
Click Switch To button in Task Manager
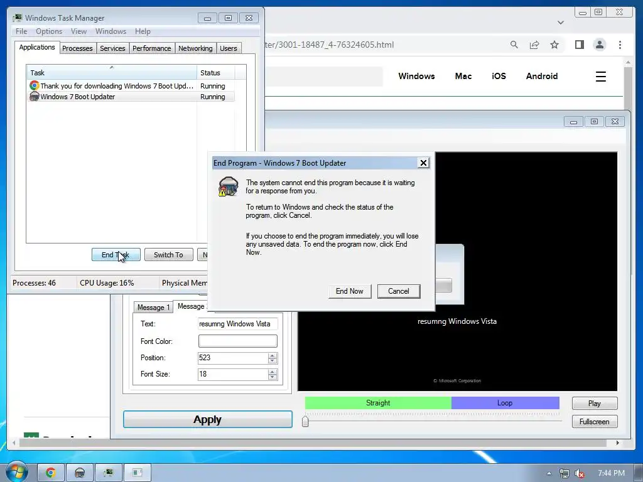(168, 255)
